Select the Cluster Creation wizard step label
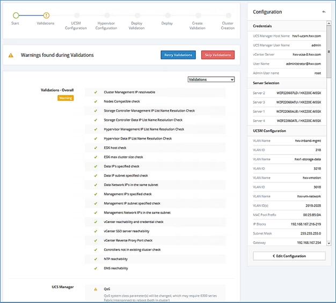Image resolution: width=336 pixels, height=303 pixels. pyautogui.click(x=228, y=26)
